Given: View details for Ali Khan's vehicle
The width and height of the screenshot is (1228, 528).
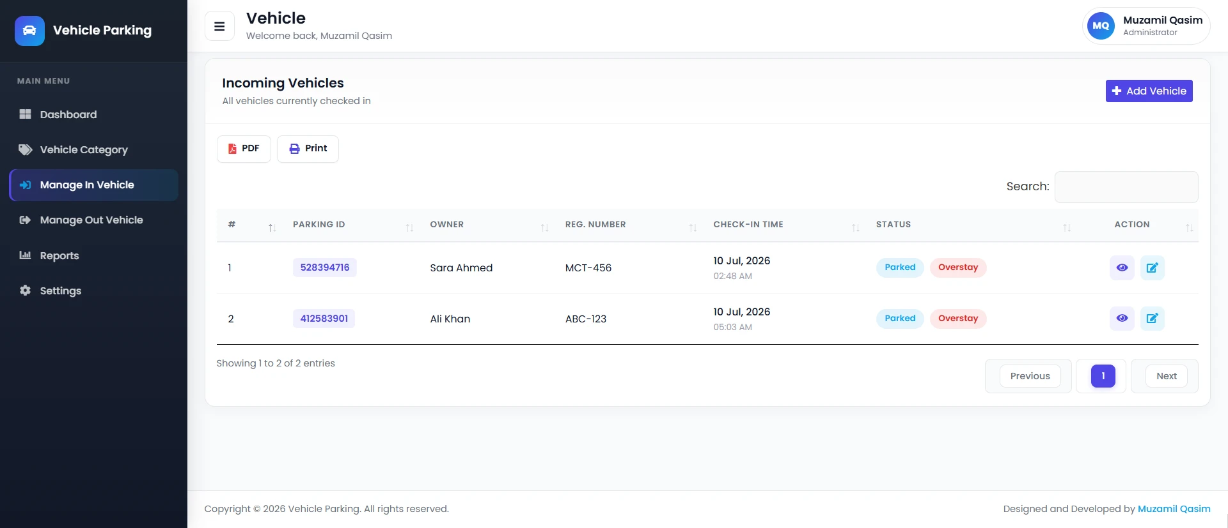Looking at the screenshot, I should [1122, 318].
